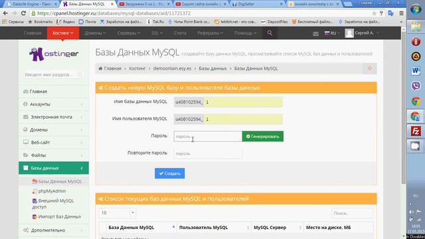
Task: Open Viber from the taskbar
Action: [x=416, y=86]
